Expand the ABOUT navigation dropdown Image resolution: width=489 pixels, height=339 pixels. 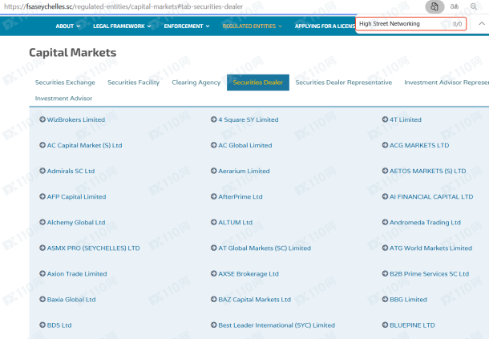click(68, 26)
